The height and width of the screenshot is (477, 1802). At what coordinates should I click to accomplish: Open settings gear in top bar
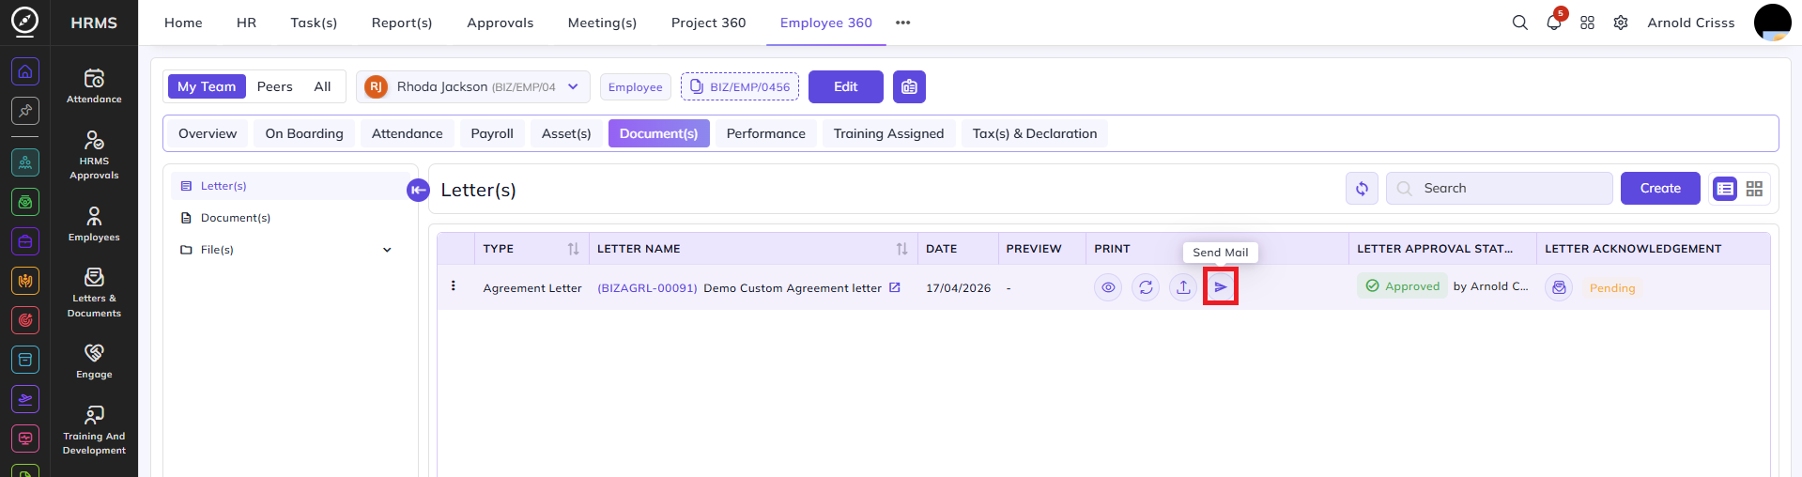[1621, 23]
